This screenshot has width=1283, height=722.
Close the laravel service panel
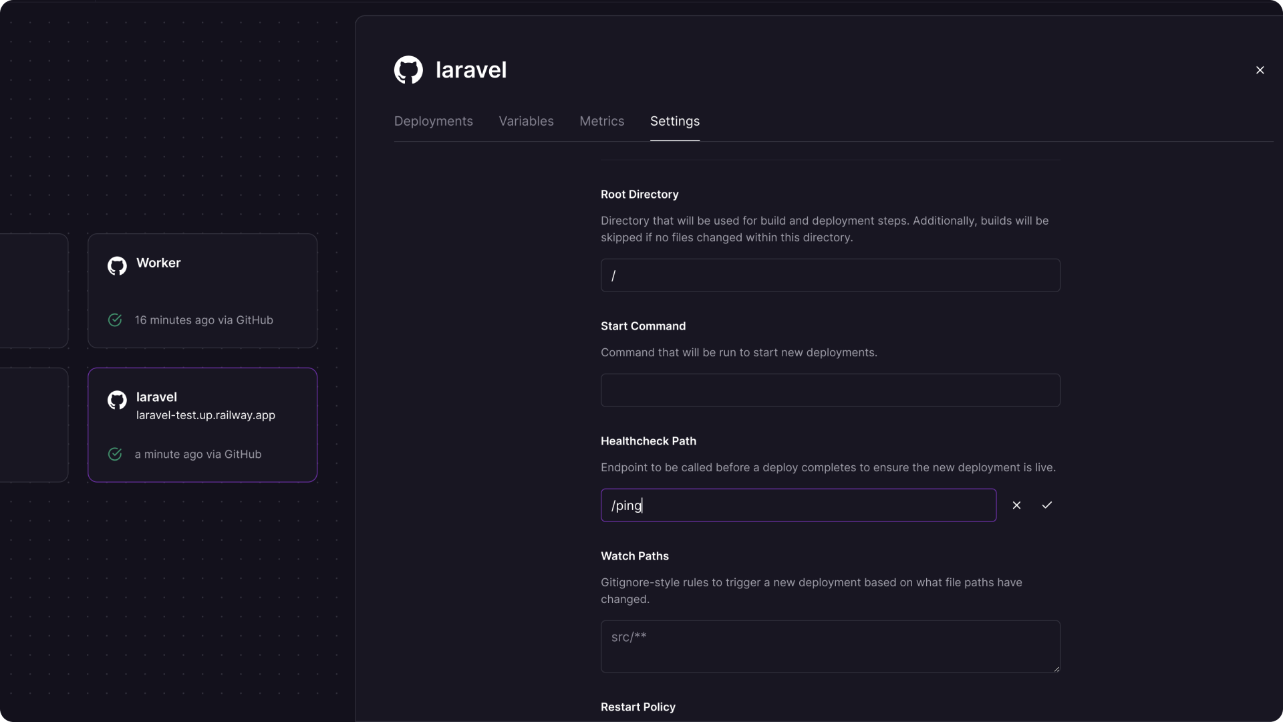click(x=1260, y=70)
